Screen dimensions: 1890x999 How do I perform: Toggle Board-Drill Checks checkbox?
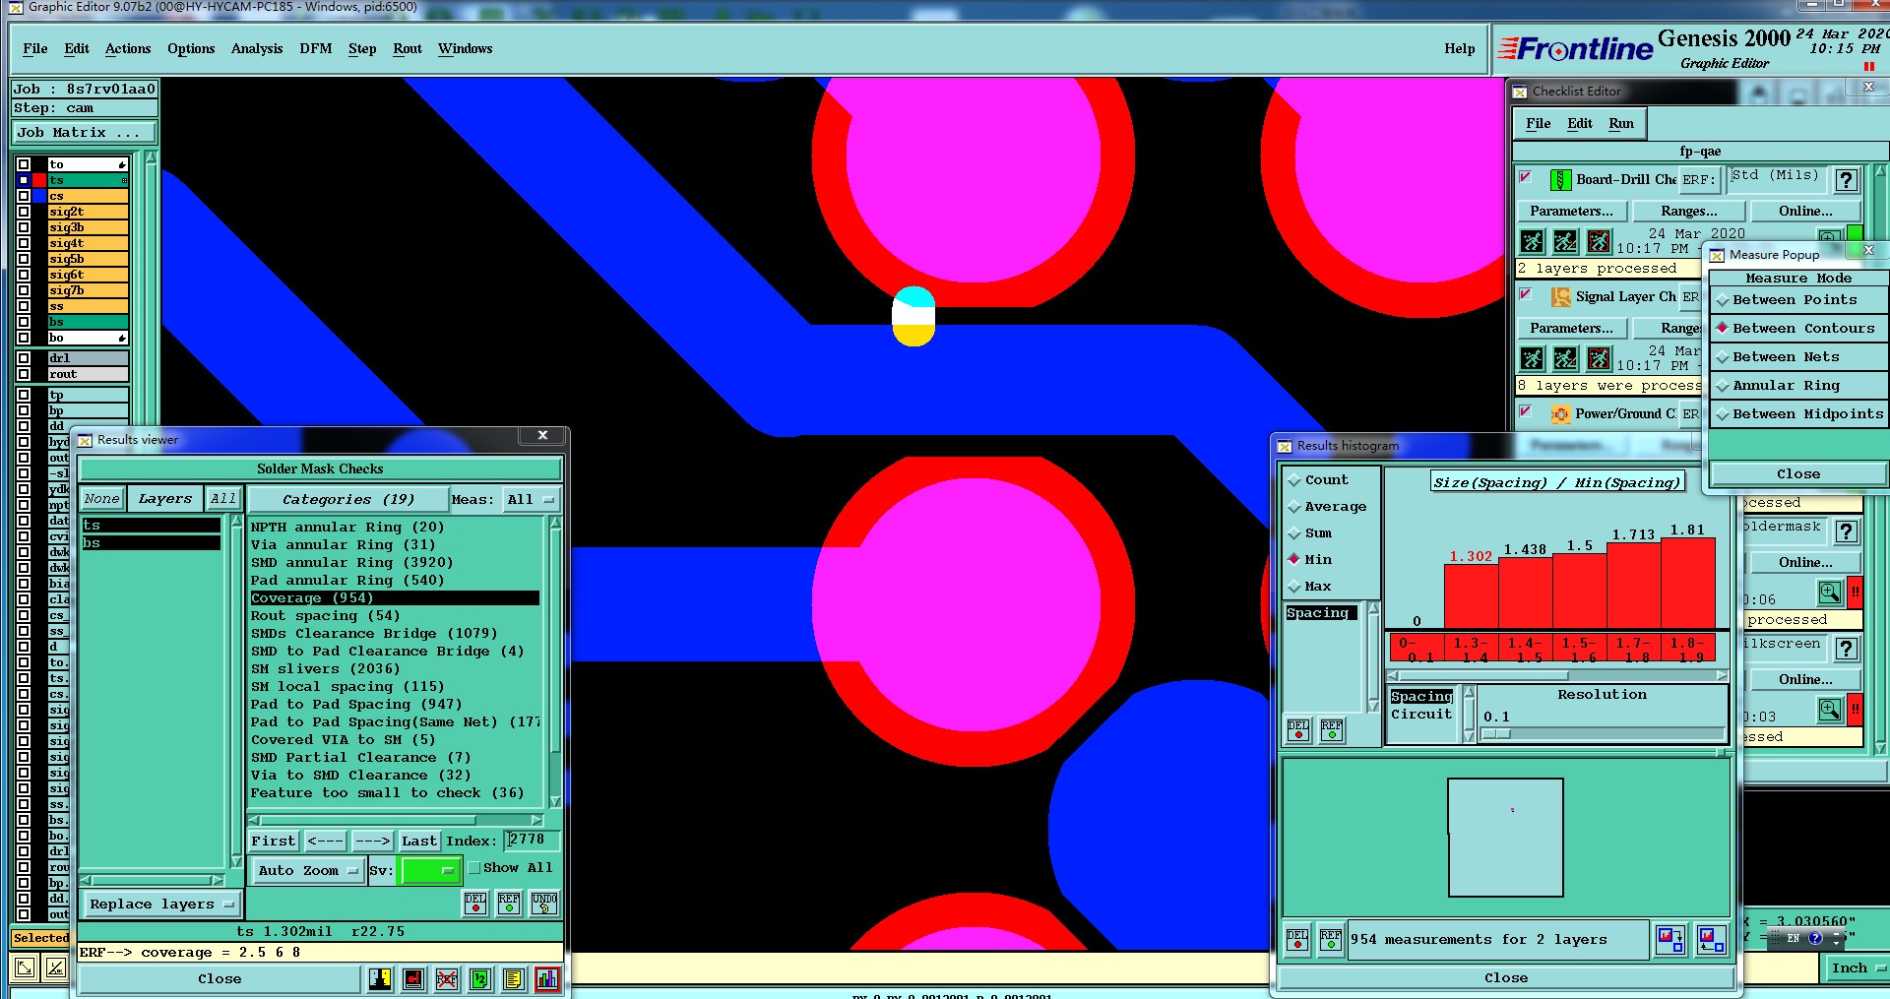pos(1525,177)
